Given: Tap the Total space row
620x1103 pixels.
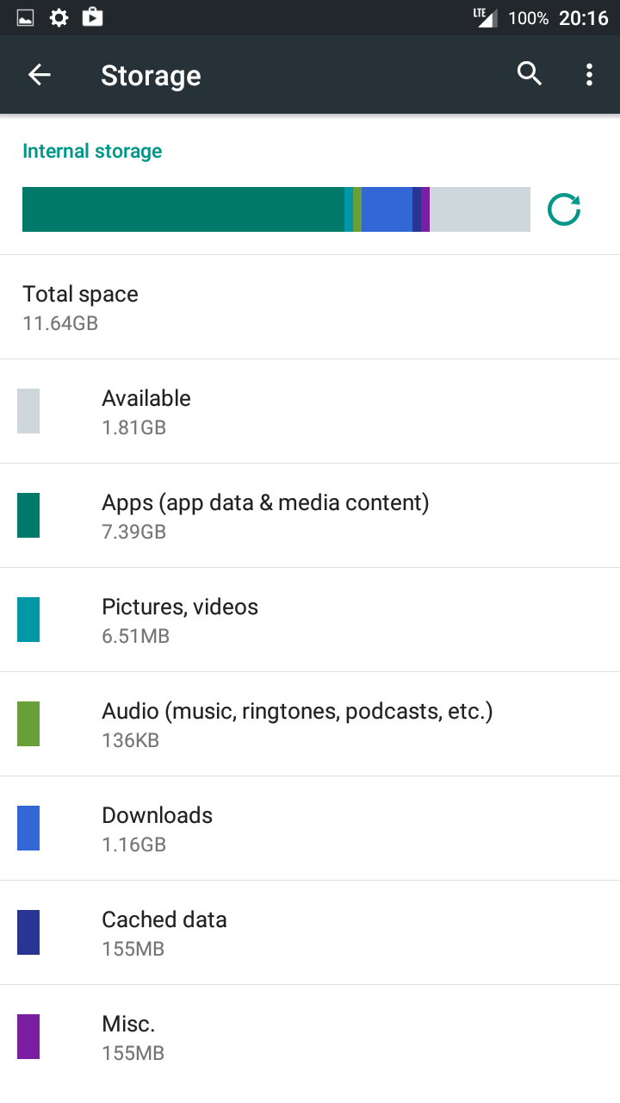Looking at the screenshot, I should [81, 307].
